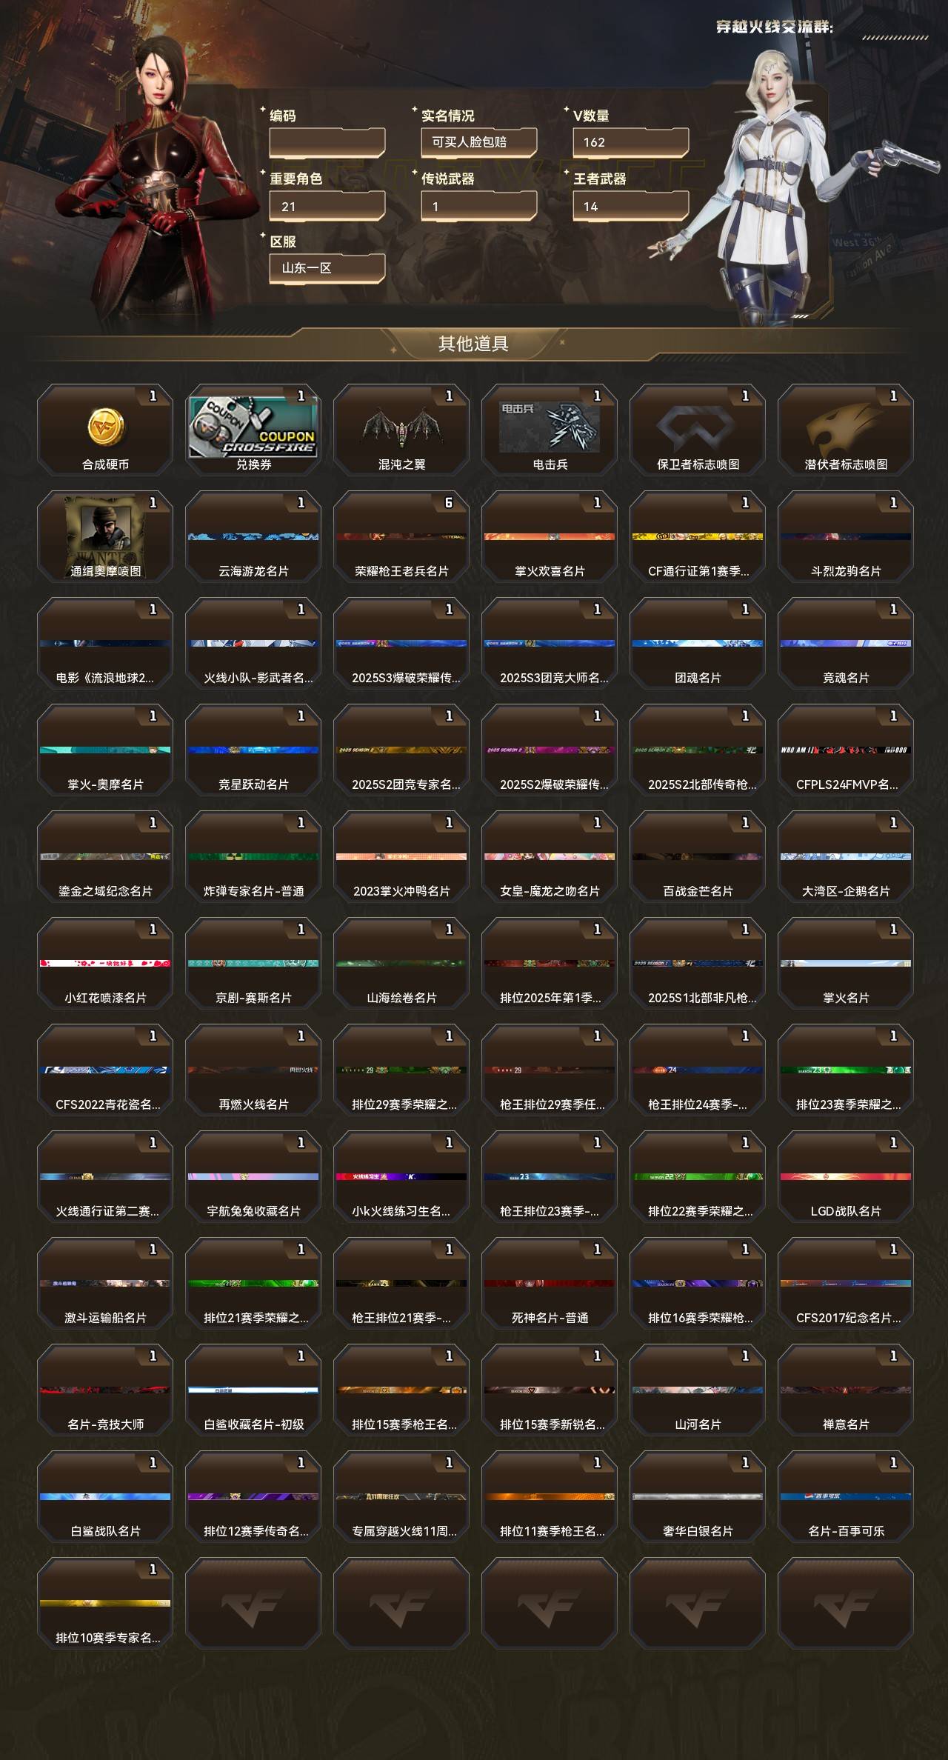The height and width of the screenshot is (1760, 948).
Task: Open the 兑换券 coupon item
Action: point(253,430)
